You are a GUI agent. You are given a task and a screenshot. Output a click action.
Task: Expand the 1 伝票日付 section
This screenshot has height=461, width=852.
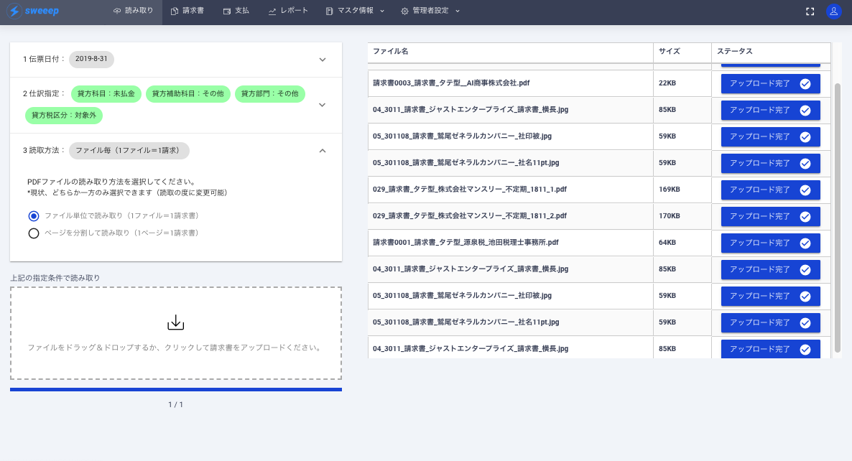323,60
